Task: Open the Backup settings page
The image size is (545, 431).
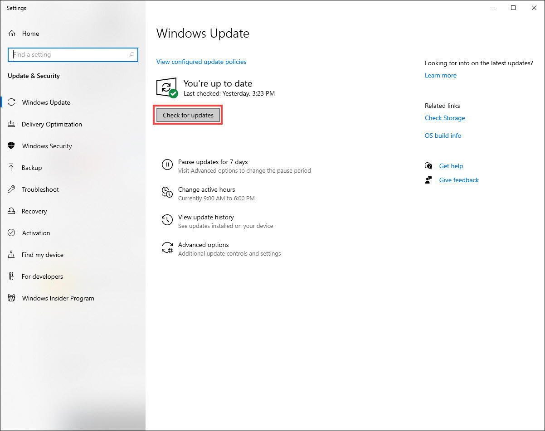Action: [x=32, y=168]
